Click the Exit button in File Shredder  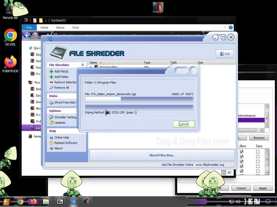tap(225, 54)
